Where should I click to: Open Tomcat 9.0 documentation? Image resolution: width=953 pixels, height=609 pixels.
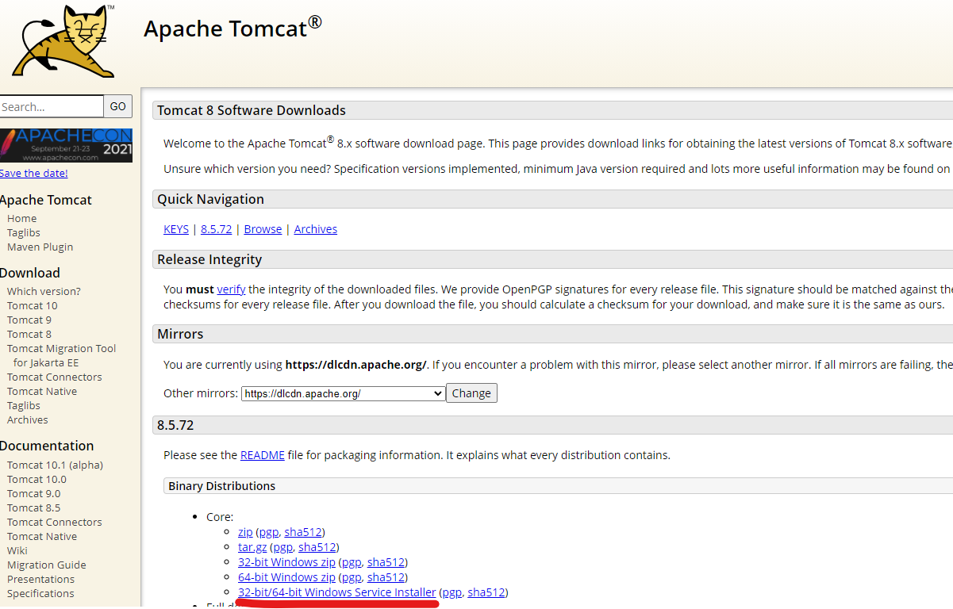(33, 493)
